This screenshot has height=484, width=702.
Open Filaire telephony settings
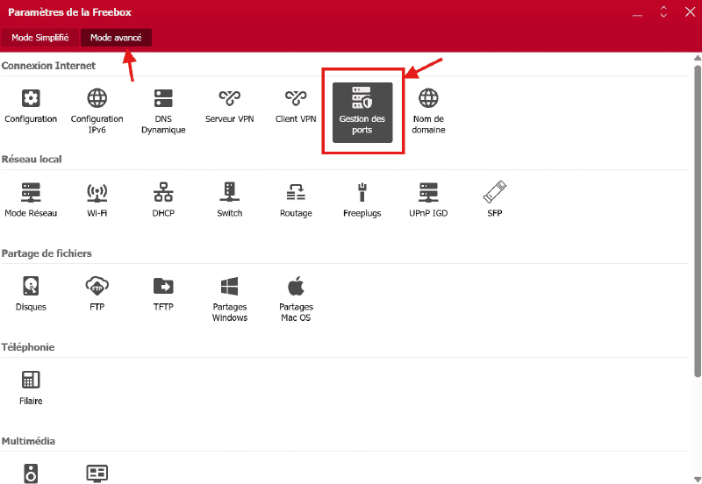[31, 388]
